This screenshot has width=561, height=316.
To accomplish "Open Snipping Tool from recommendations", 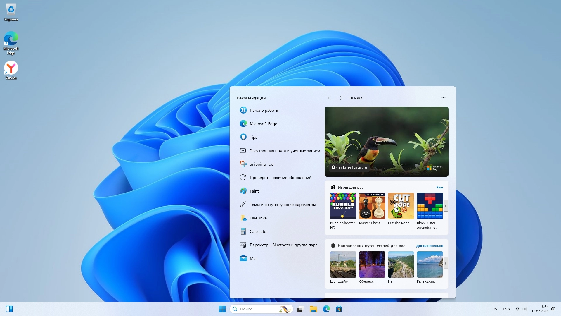I will tap(262, 164).
